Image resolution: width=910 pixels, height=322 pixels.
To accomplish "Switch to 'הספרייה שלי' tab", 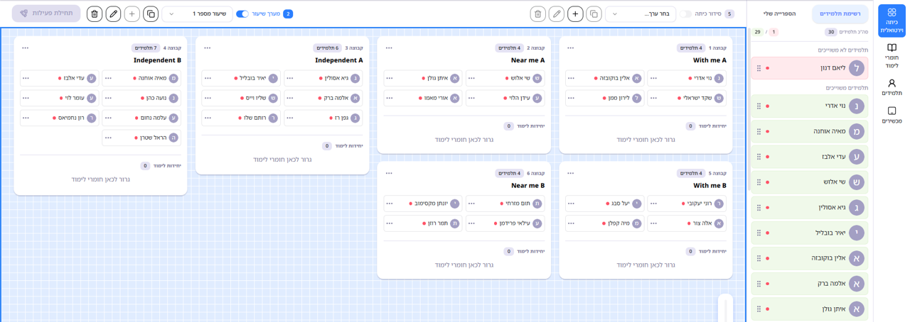I will click(780, 14).
